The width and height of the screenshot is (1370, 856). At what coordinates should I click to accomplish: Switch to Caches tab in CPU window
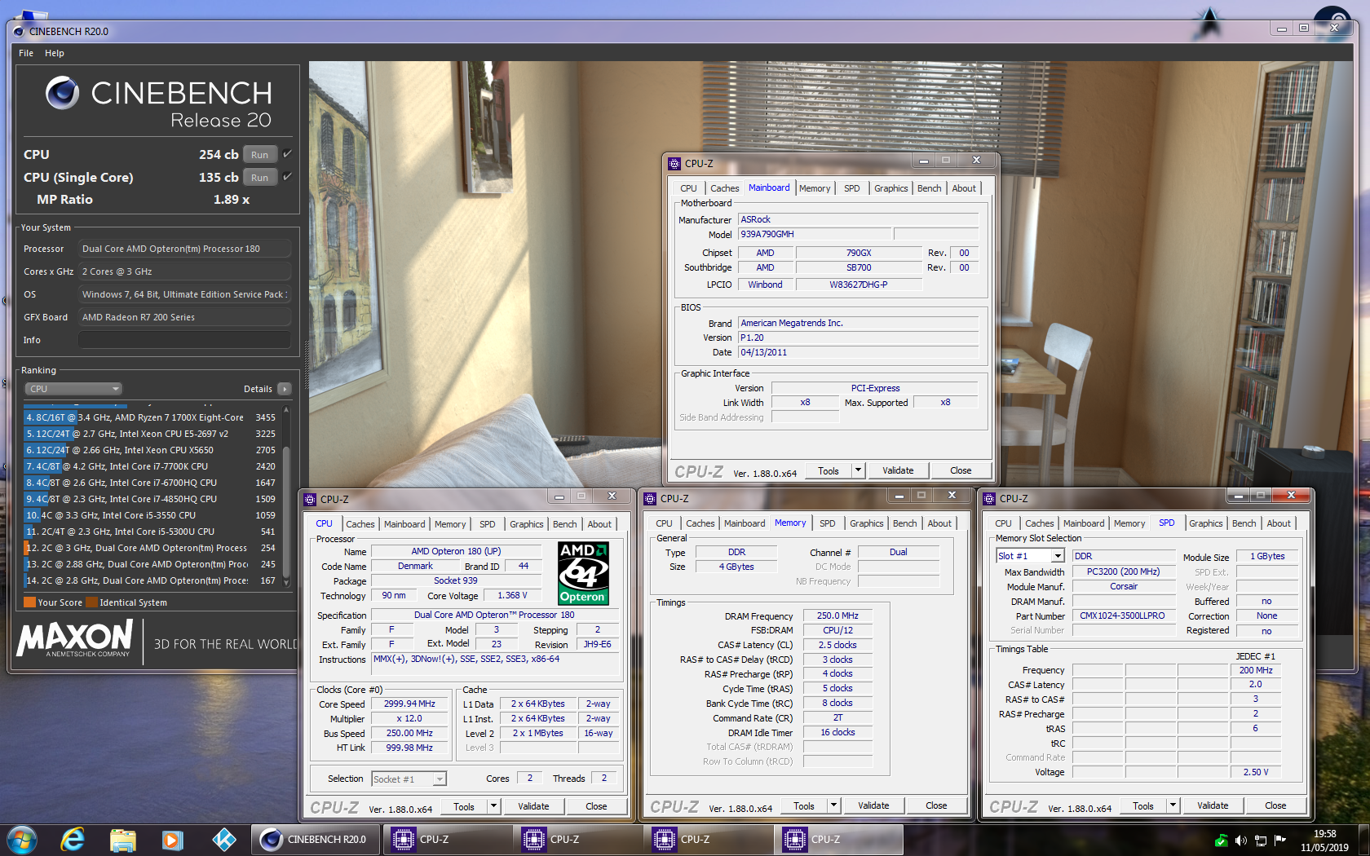point(360,524)
